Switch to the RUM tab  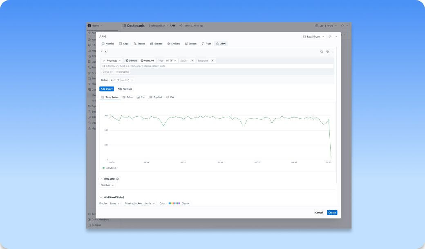point(206,44)
